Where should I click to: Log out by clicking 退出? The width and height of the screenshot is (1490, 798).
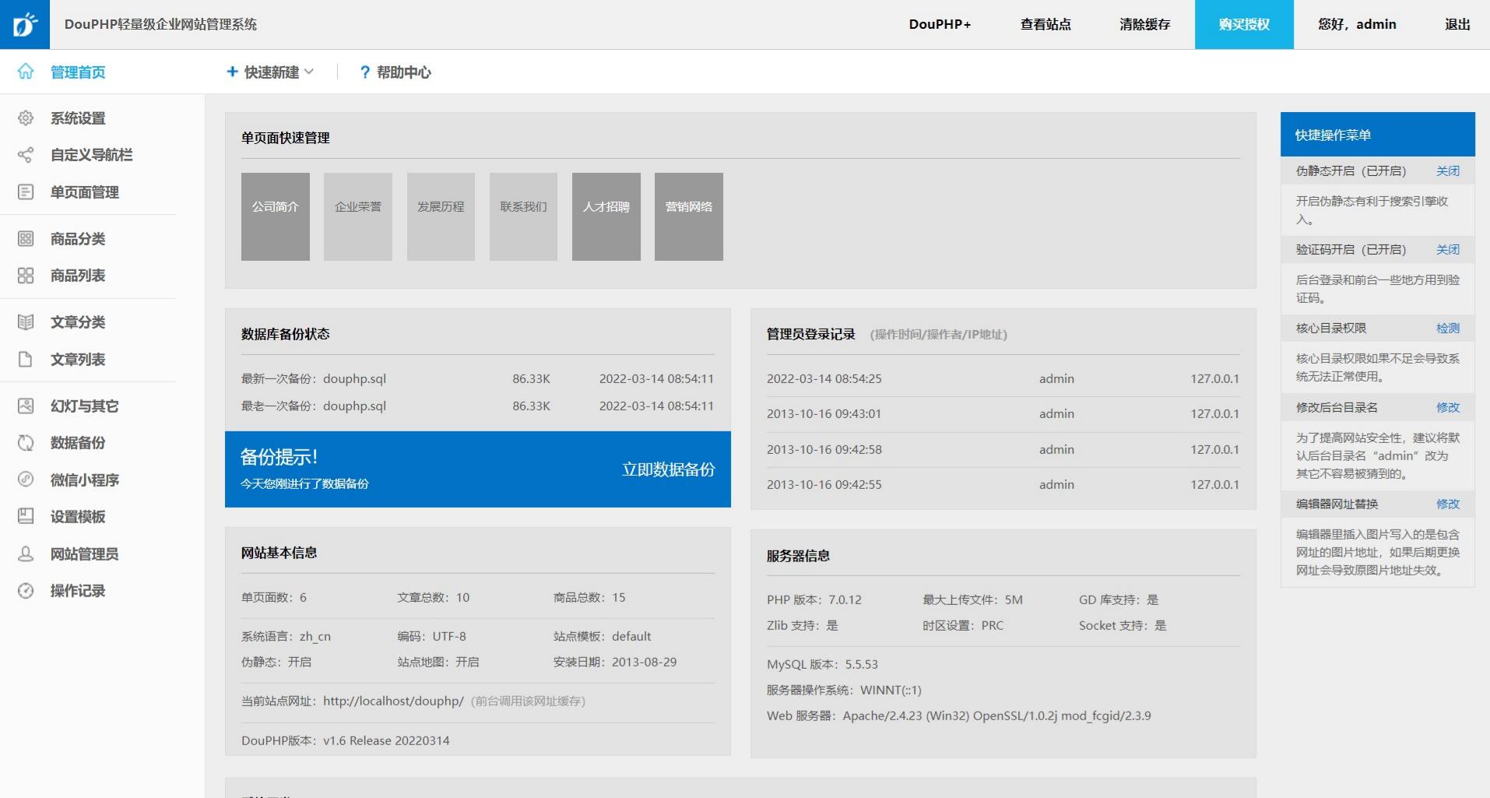(1457, 24)
